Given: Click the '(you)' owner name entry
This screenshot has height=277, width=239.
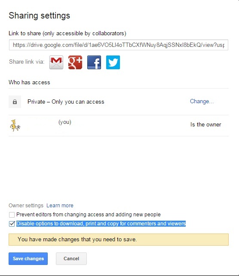Looking at the screenshot, I should click(x=65, y=122).
